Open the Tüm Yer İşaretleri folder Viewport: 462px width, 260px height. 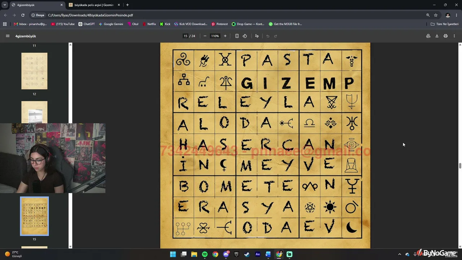coord(444,24)
